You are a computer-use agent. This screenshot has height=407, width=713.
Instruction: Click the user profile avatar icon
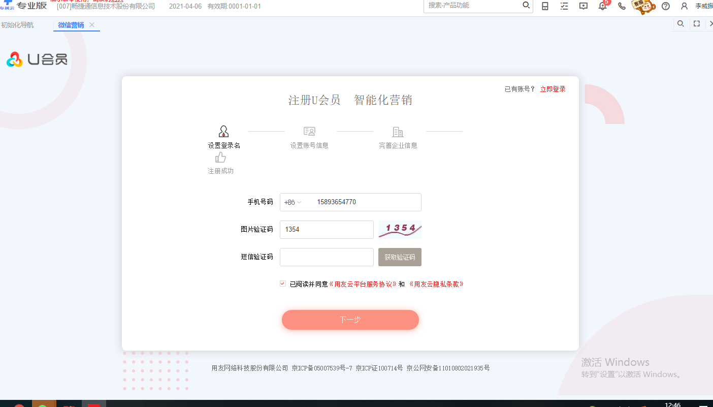point(685,6)
